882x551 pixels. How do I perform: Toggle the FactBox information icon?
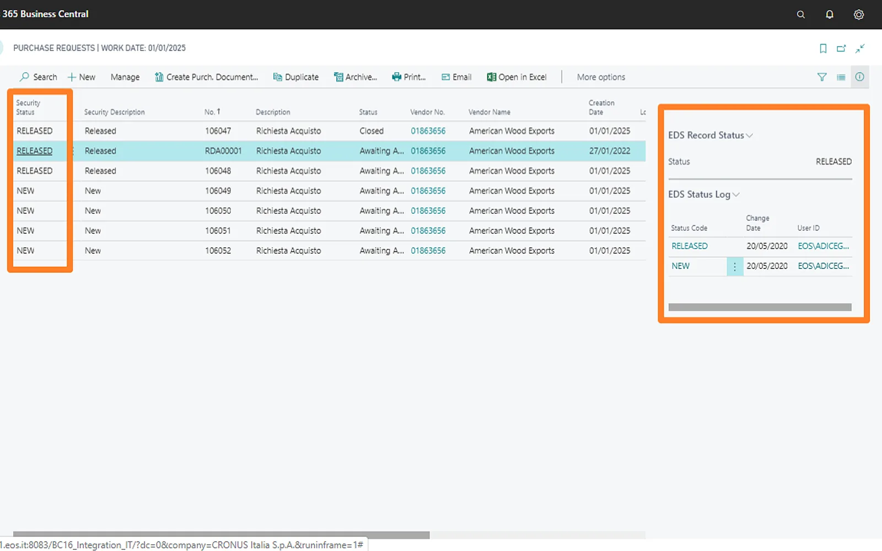(859, 77)
